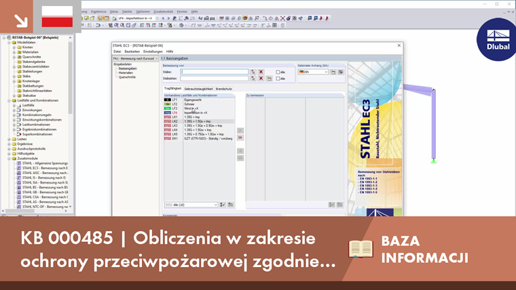Viewport: 516px width, 290px height.
Task: Click the second National Annex icon right of DIN
Action: click(x=341, y=72)
